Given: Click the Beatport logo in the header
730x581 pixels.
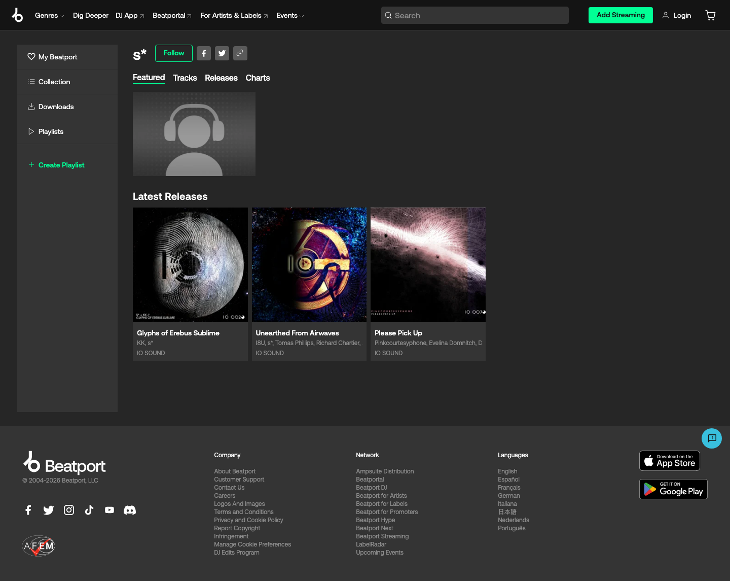Looking at the screenshot, I should (x=17, y=15).
